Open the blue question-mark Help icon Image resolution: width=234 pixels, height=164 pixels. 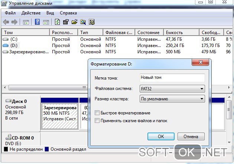37,22
